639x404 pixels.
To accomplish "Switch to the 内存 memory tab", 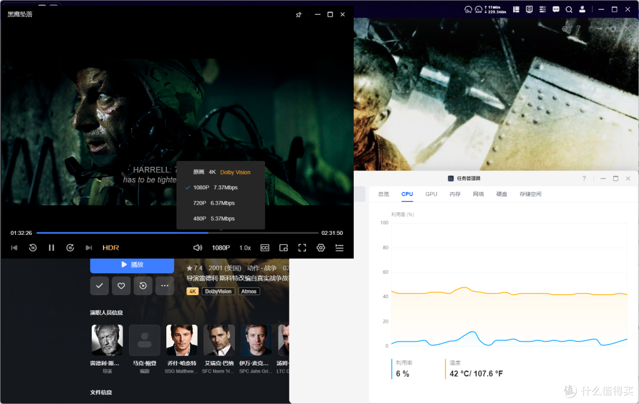I will pos(455,194).
